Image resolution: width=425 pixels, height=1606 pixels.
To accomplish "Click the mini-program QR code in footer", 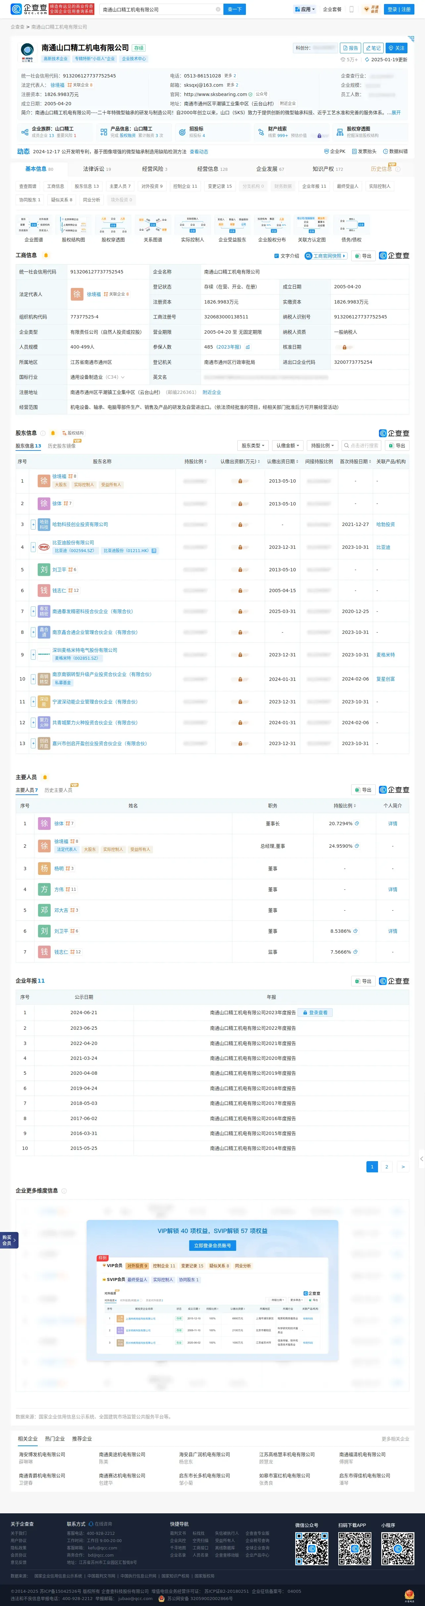I will pos(398,1549).
